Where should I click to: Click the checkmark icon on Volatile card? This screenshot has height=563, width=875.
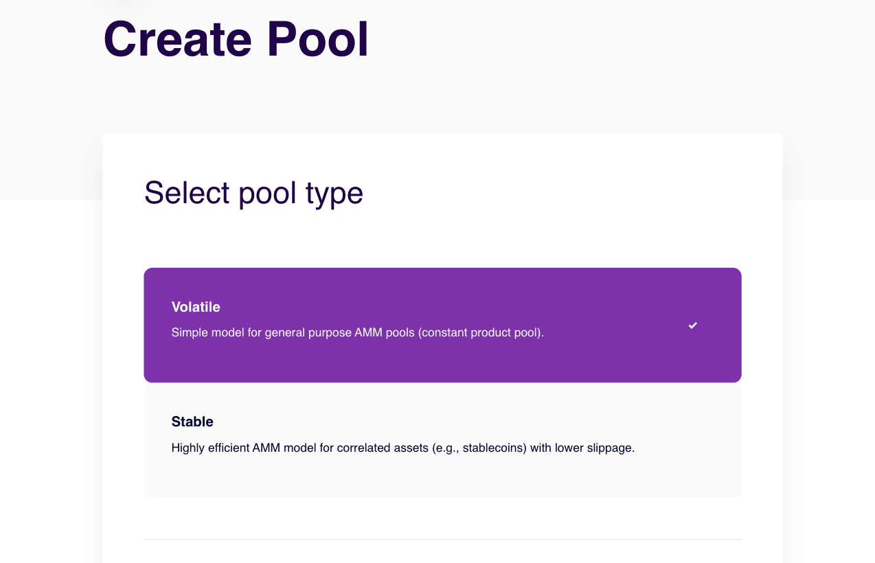(x=692, y=325)
